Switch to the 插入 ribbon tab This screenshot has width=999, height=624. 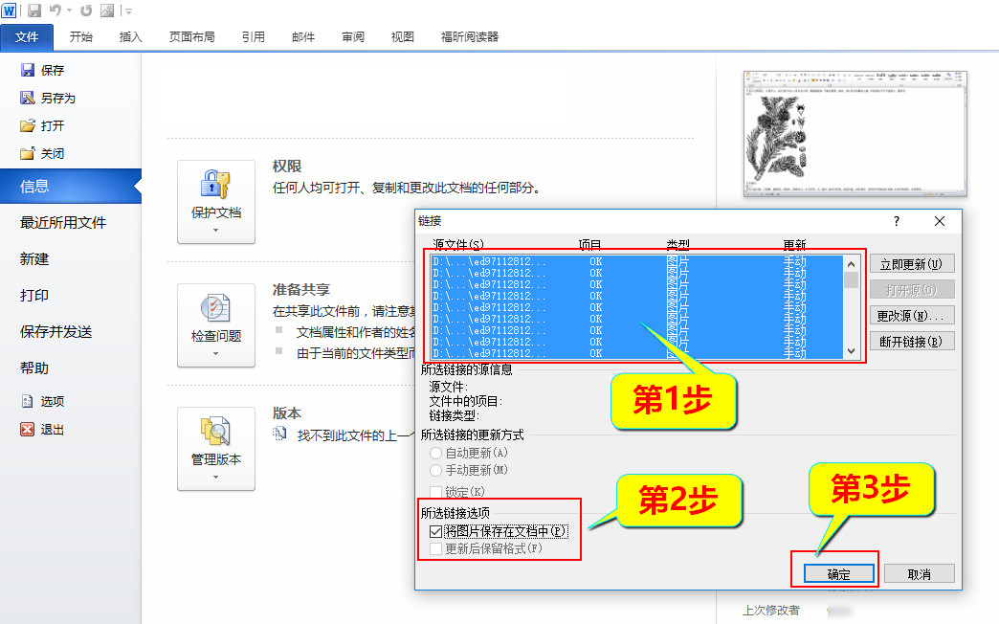point(130,37)
